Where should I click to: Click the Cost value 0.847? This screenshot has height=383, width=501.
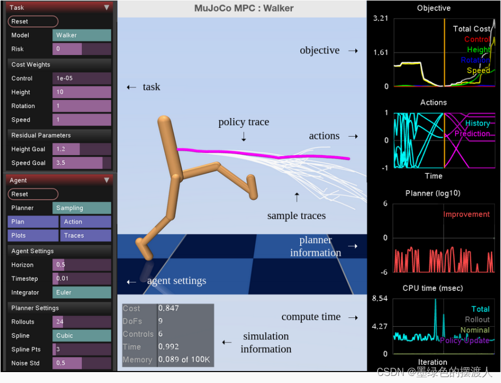[169, 309]
